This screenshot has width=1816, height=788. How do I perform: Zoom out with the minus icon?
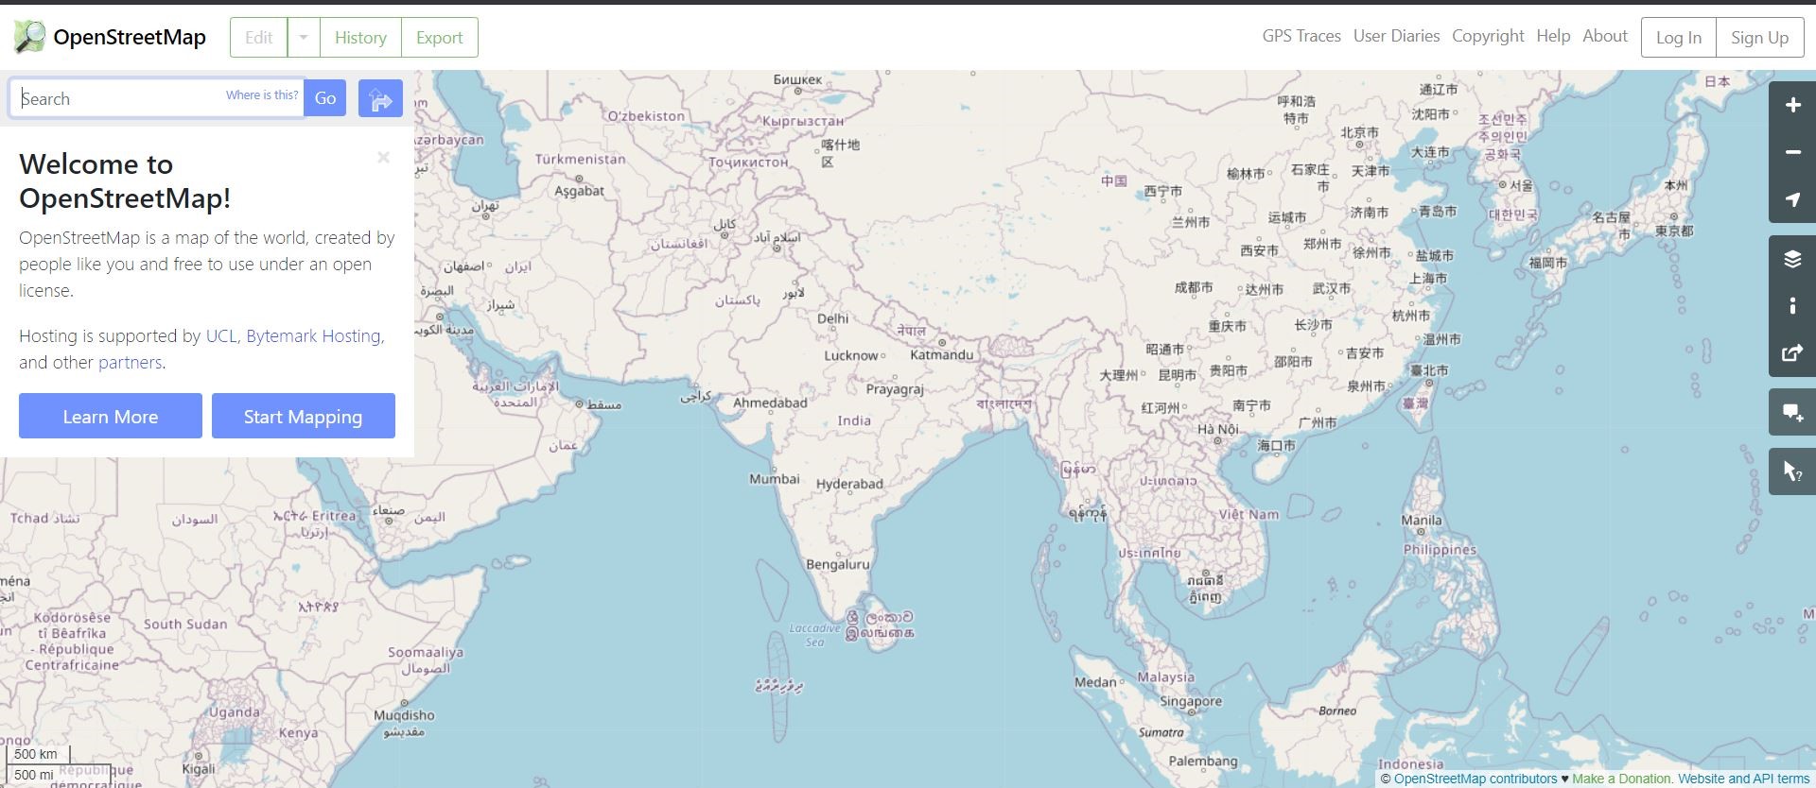click(1792, 152)
